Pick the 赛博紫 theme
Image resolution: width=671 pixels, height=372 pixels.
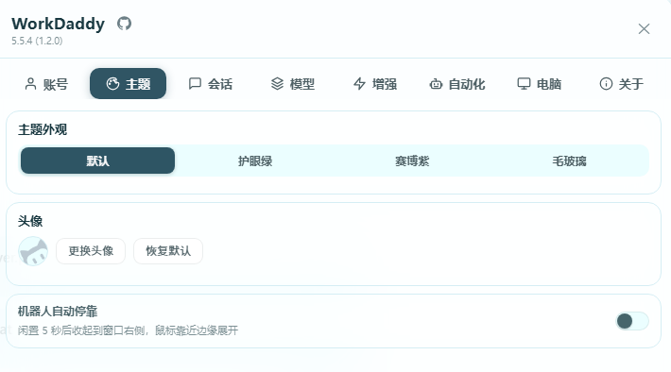click(412, 161)
